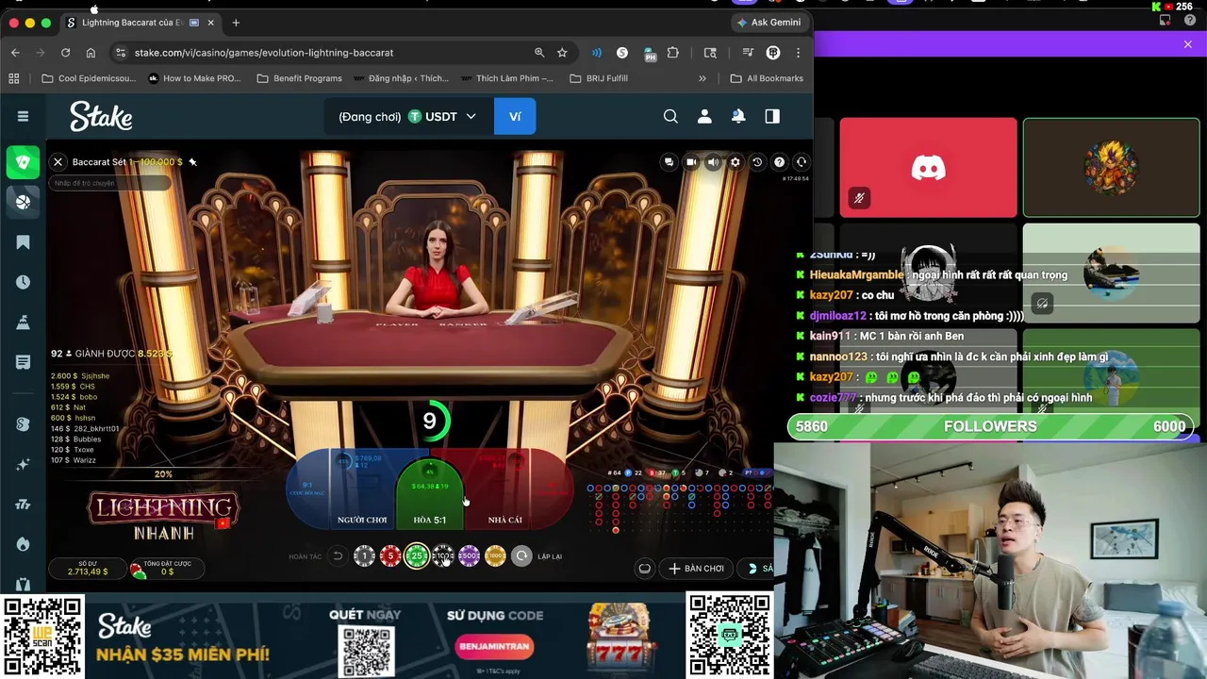The height and width of the screenshot is (679, 1207).
Task: Select the black 100 value chip
Action: tap(443, 556)
